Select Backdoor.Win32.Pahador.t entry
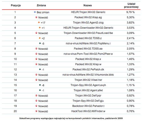This screenshot has height=121, width=143. coord(88,106)
